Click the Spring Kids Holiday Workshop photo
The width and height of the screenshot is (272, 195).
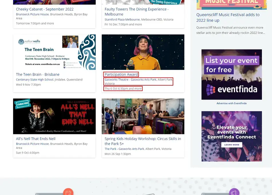(x=143, y=116)
